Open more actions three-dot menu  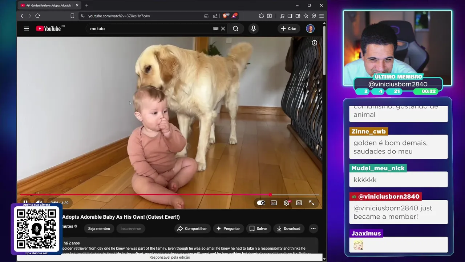[x=313, y=229]
